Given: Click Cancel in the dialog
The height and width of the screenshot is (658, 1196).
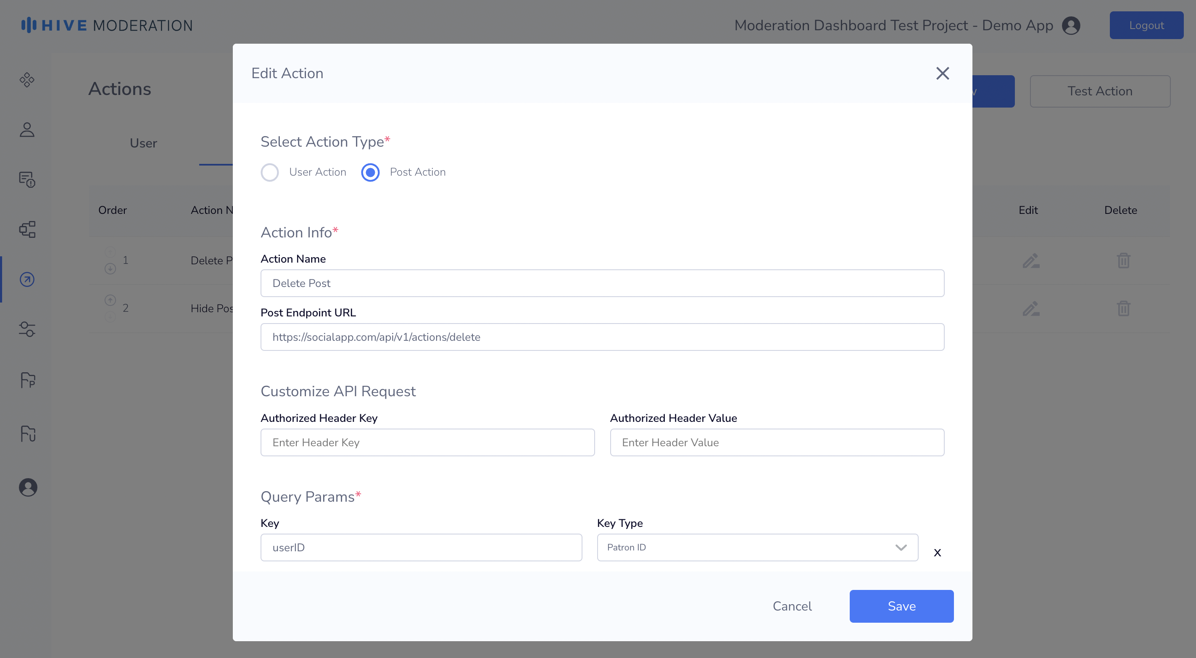Looking at the screenshot, I should pos(792,606).
